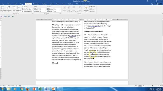Viewport: 163px width, 91px height.
Task: Collapse the ribbon with the chevron
Action: click(162, 14)
